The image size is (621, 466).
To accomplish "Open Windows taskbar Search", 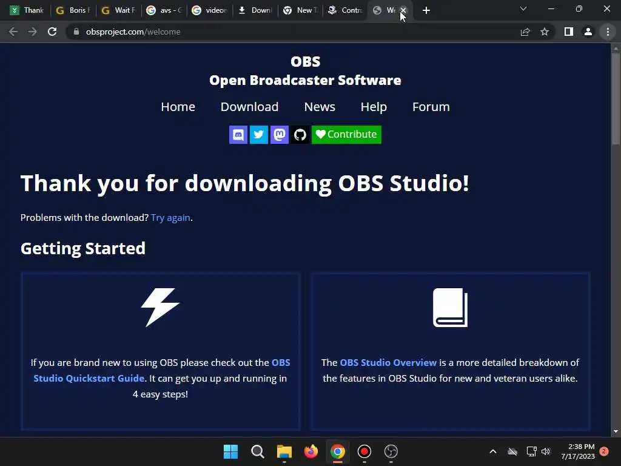I will pyautogui.click(x=257, y=451).
